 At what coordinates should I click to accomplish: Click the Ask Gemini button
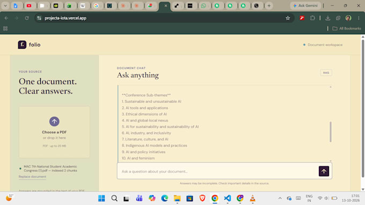coord(305,5)
